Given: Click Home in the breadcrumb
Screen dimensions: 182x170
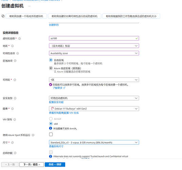Looking at the screenshot, I should [5, 0].
